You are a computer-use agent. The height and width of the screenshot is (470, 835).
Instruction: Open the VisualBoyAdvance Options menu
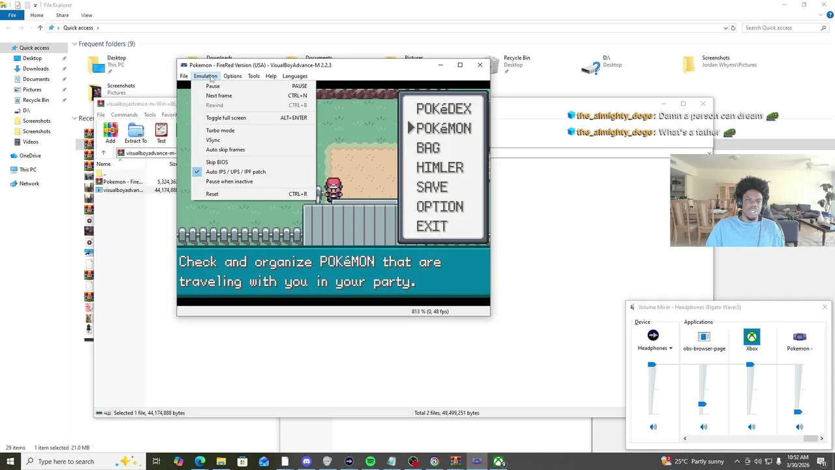(x=232, y=76)
